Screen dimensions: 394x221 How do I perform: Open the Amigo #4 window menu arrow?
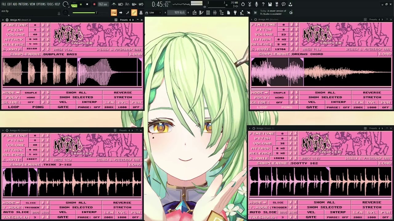pos(252,19)
